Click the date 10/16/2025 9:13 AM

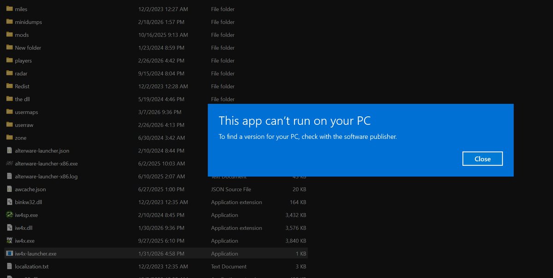(163, 35)
